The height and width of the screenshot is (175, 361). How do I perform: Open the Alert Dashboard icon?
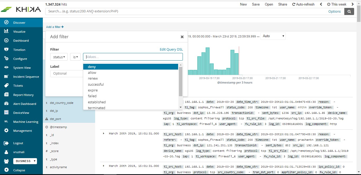coord(6,104)
